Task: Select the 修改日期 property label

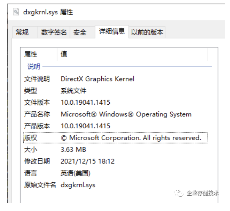Action: coord(37,161)
